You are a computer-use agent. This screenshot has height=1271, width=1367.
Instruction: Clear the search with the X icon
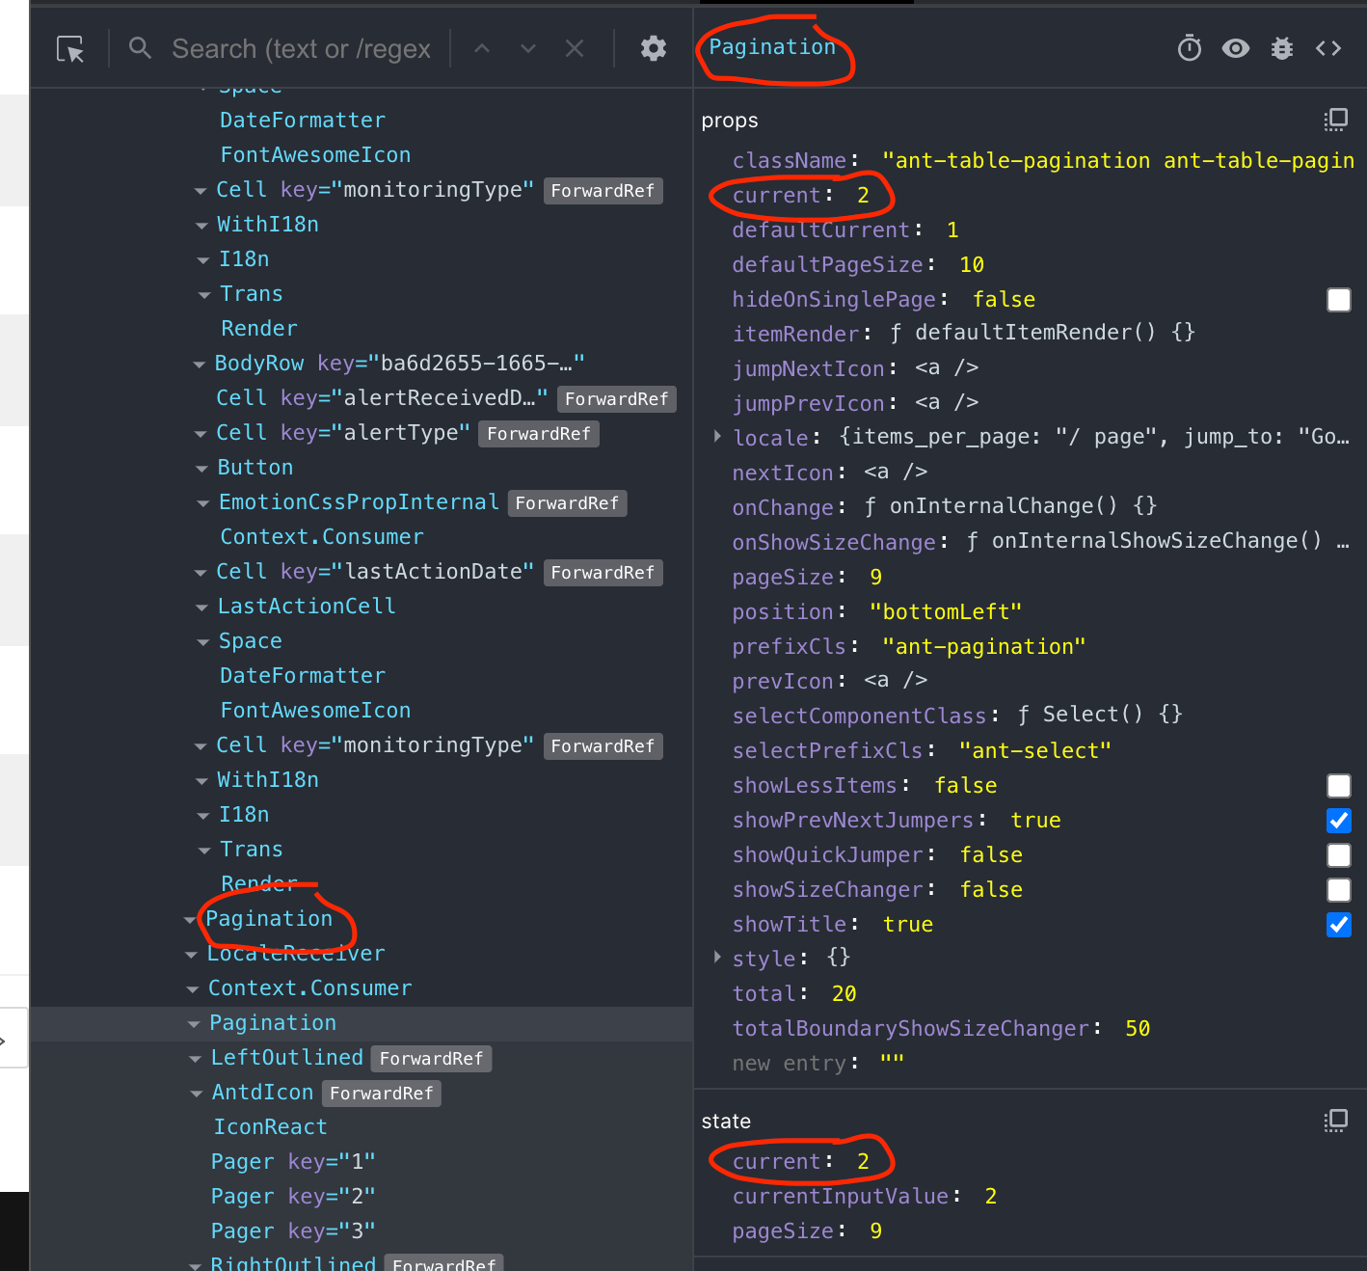click(575, 48)
